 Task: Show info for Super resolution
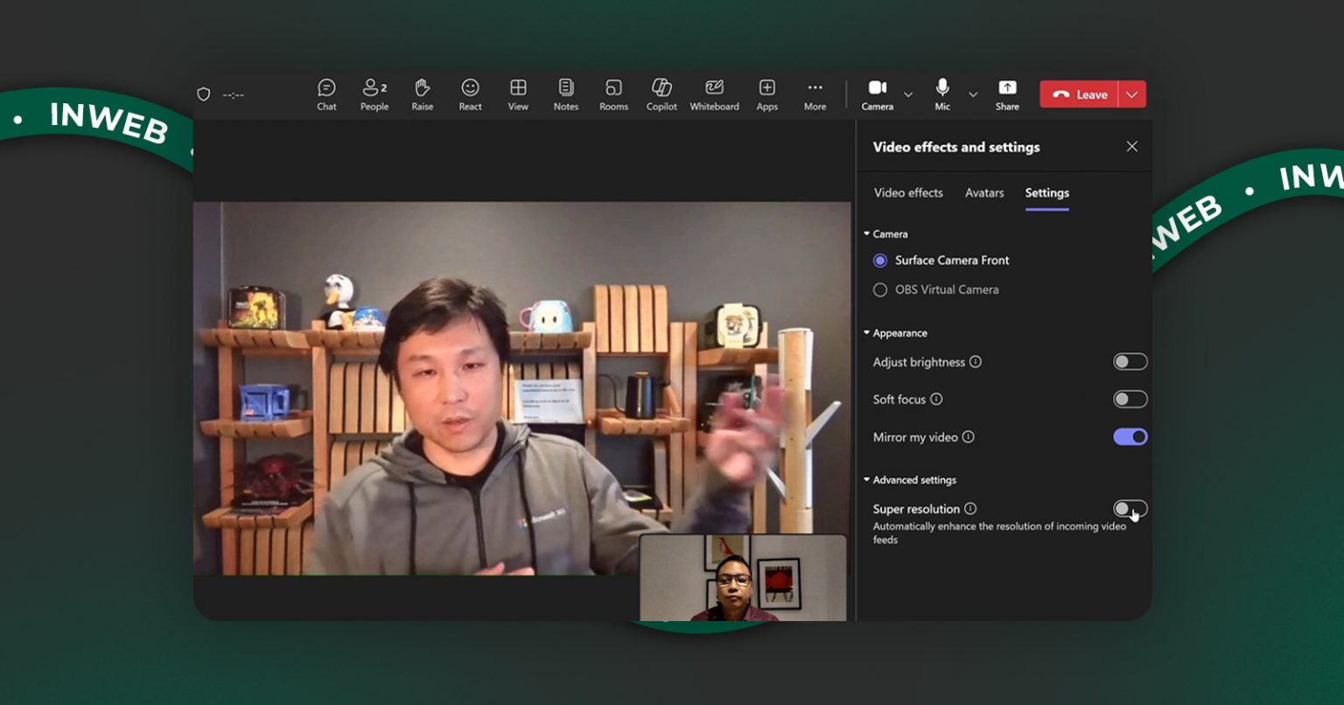(970, 508)
